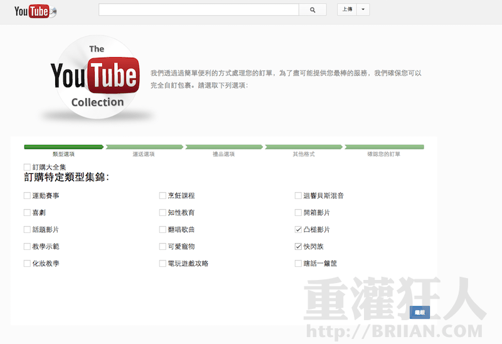
Task: Jump to the 運送選項 step
Action: tap(144, 148)
